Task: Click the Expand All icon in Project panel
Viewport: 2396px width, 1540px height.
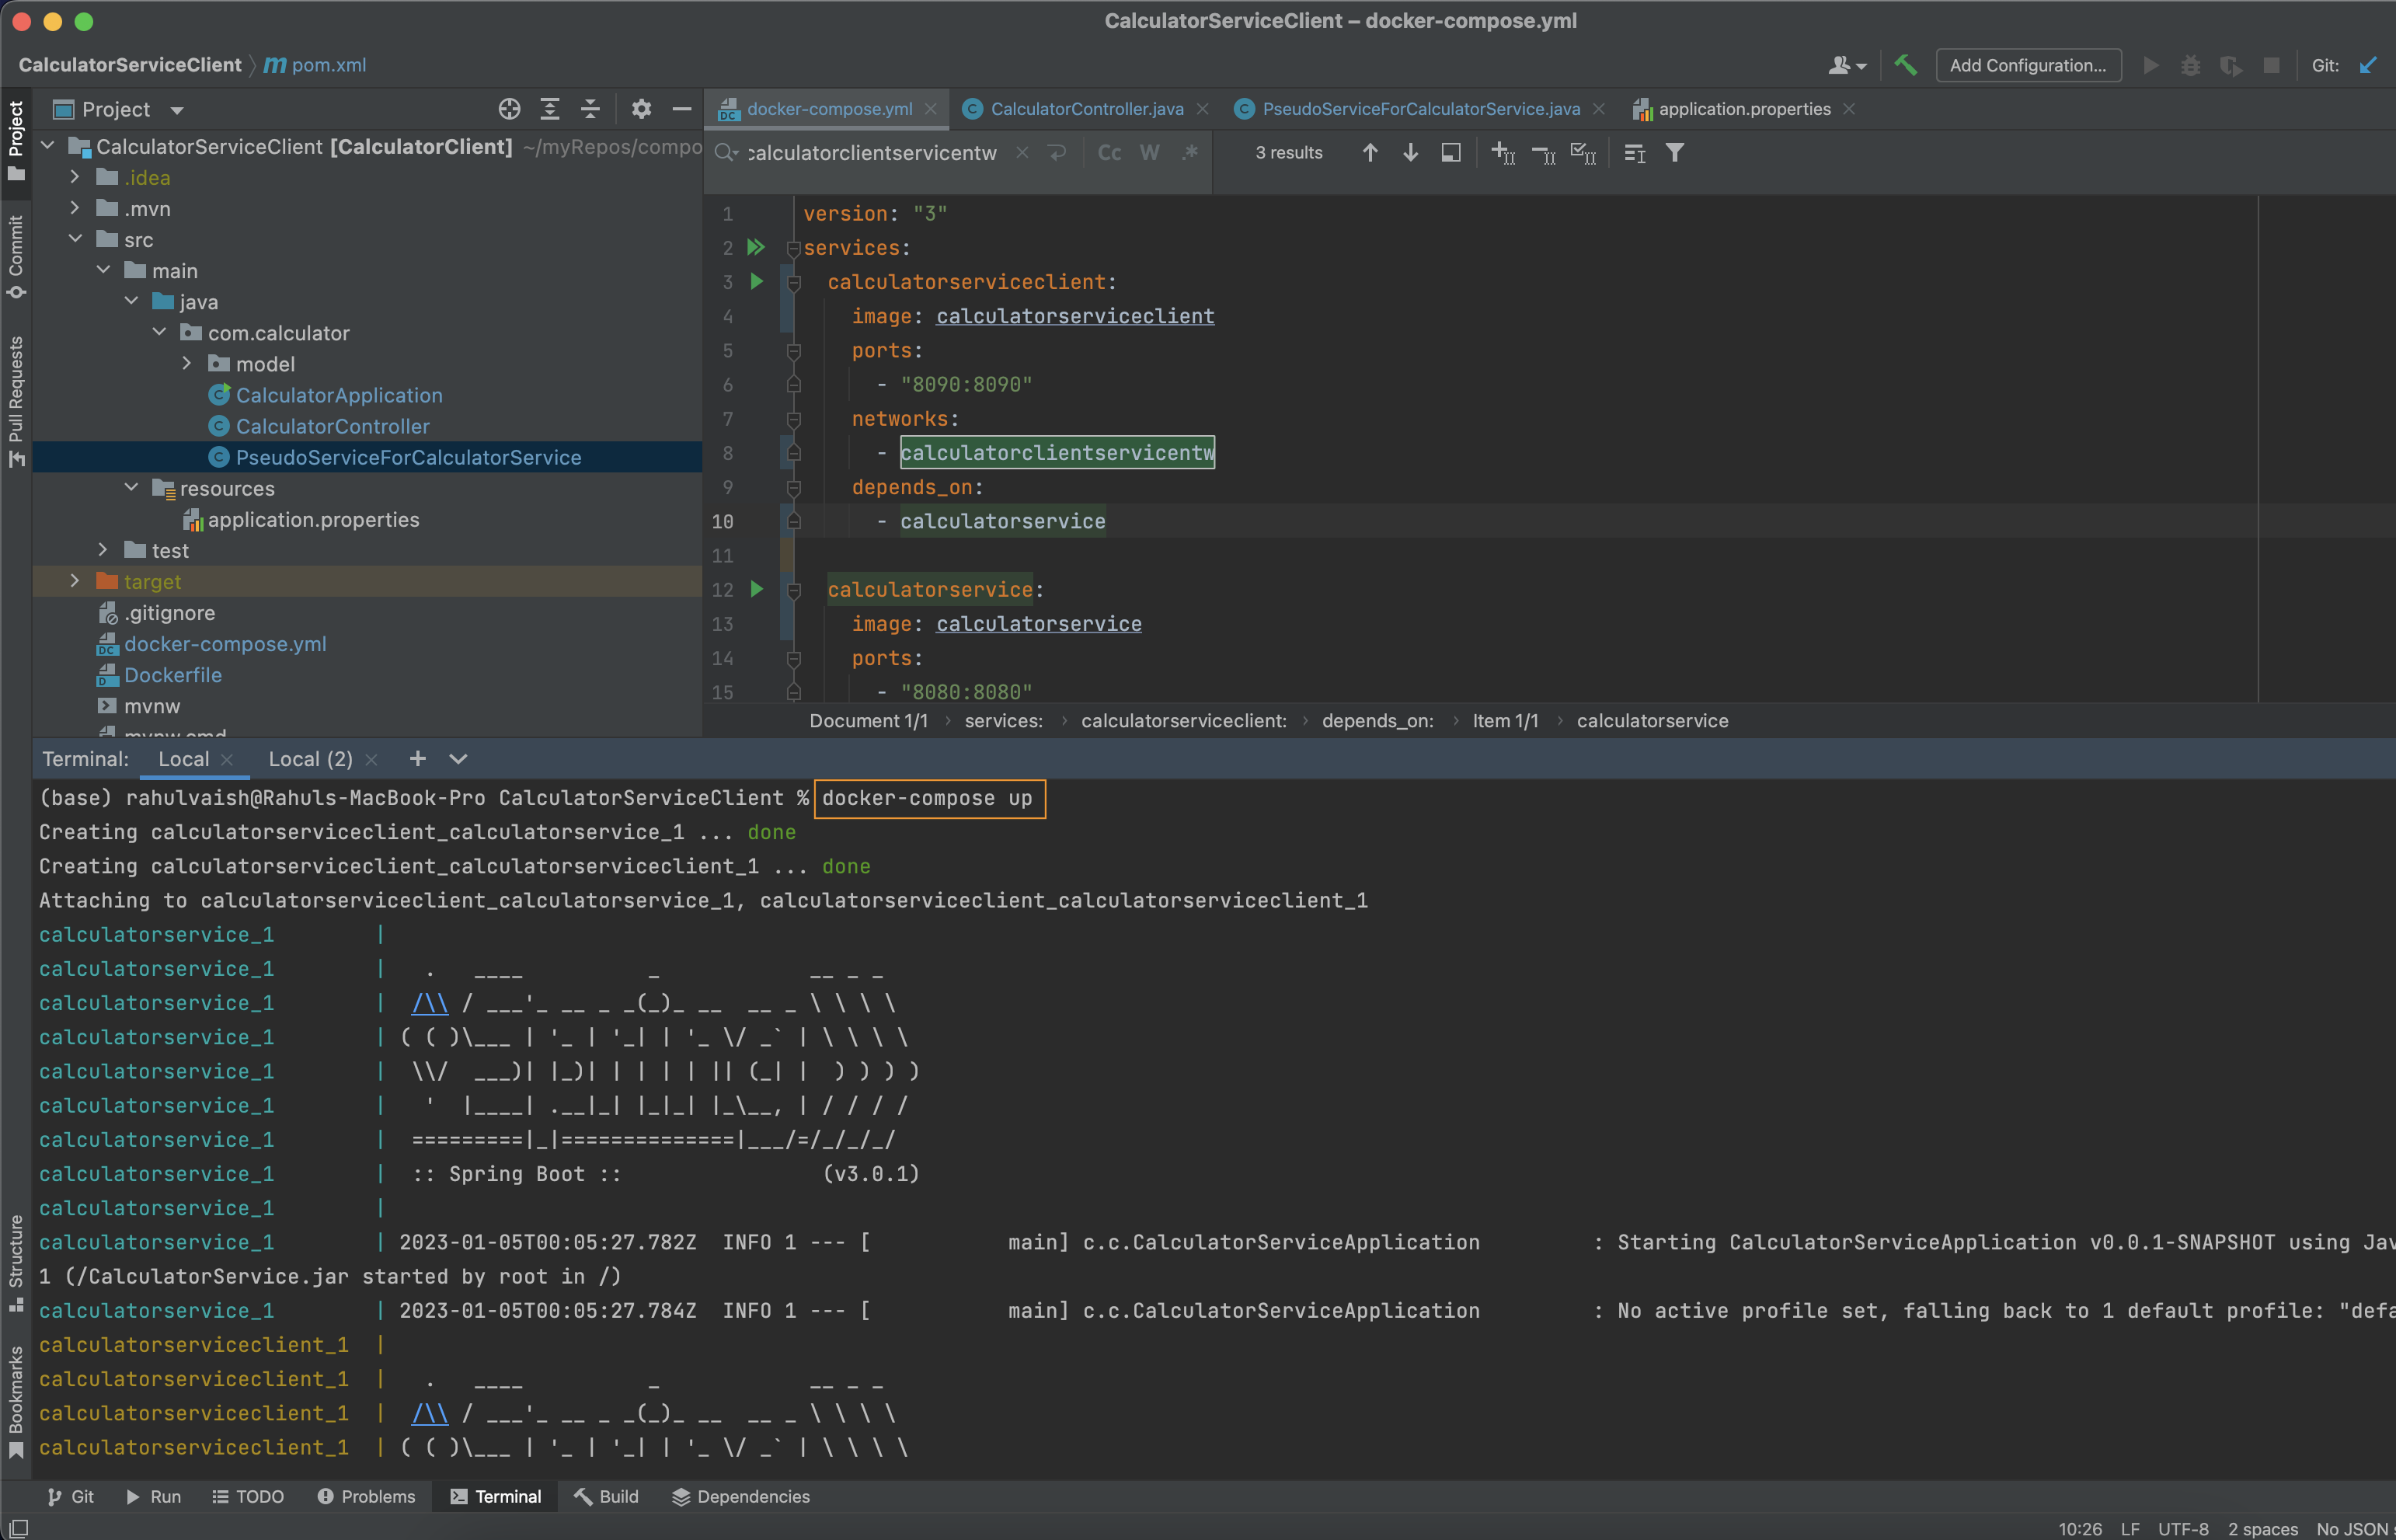Action: click(x=550, y=109)
